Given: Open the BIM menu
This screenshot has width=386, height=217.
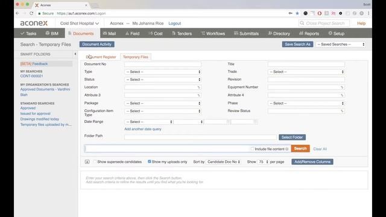Looking at the screenshot, I should [x=52, y=34].
